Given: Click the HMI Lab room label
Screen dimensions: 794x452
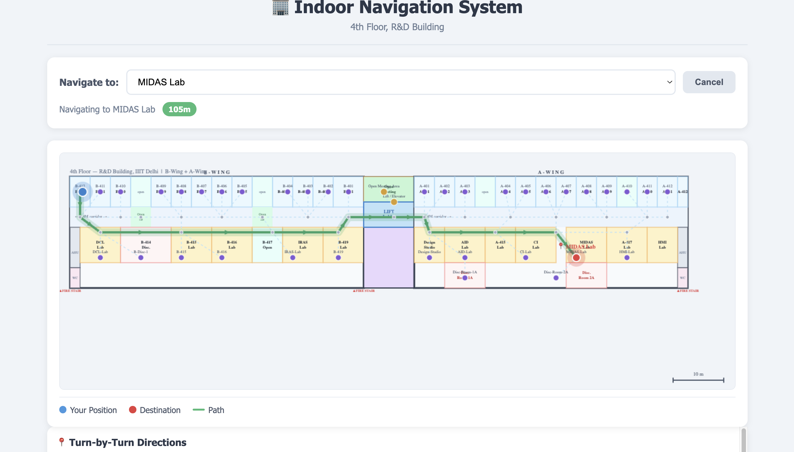Looking at the screenshot, I should [662, 245].
